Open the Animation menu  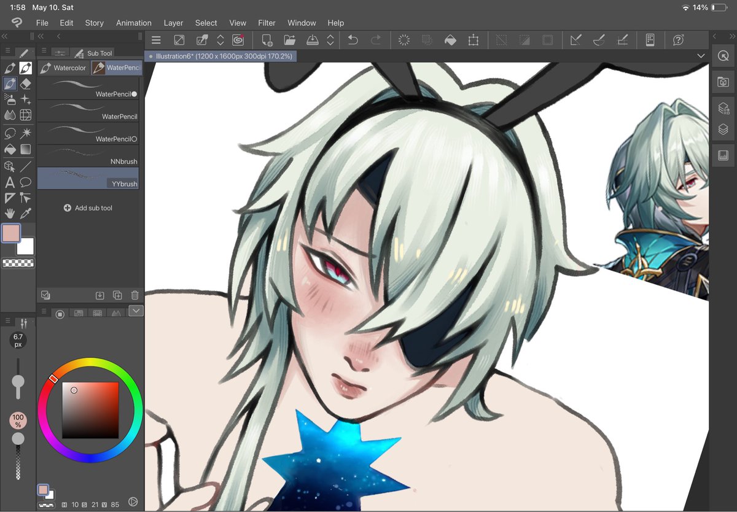click(x=134, y=23)
